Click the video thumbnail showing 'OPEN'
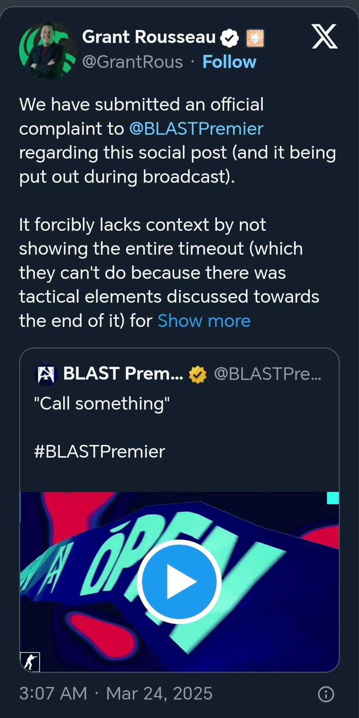This screenshot has height=718, width=359. point(93,539)
